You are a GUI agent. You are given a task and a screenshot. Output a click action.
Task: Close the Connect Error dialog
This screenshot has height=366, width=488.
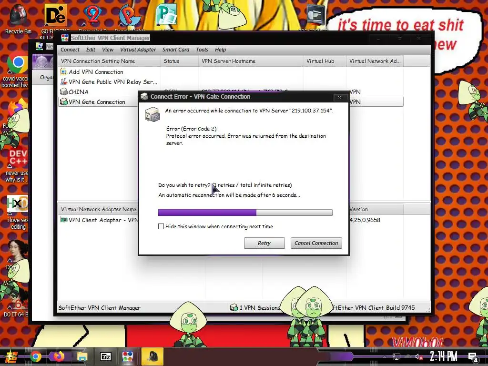[x=339, y=97]
